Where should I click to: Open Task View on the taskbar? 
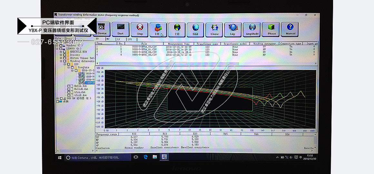pyautogui.click(x=136, y=157)
